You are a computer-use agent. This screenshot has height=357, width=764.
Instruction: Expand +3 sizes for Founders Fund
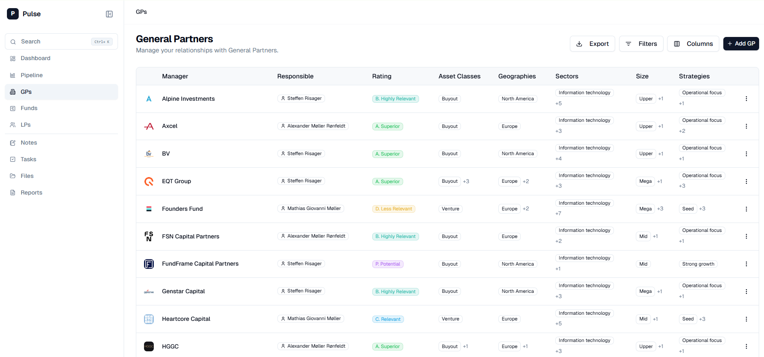[x=660, y=209]
